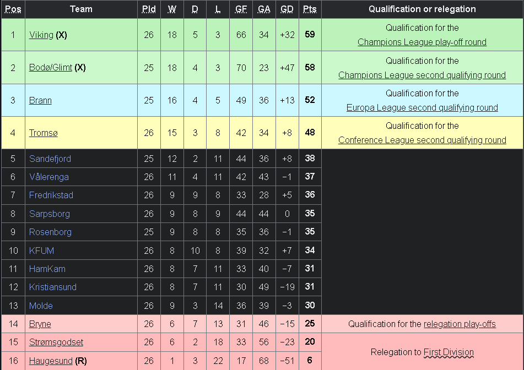Click the Fredrikstad team link

[51, 195]
